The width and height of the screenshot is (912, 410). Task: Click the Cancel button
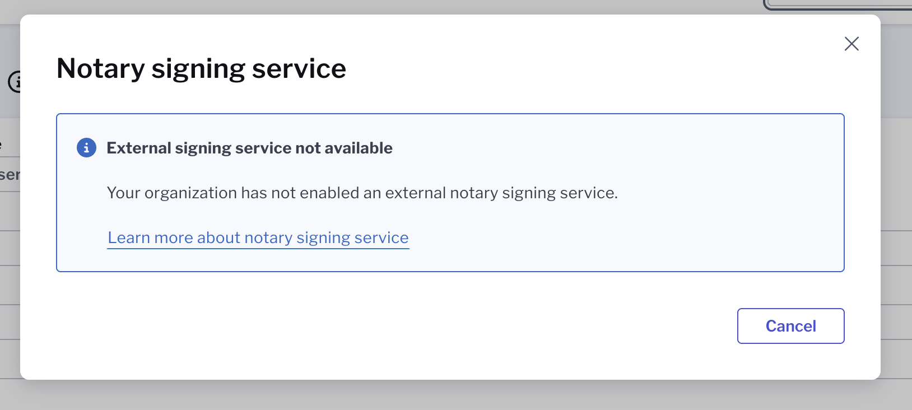(790, 326)
